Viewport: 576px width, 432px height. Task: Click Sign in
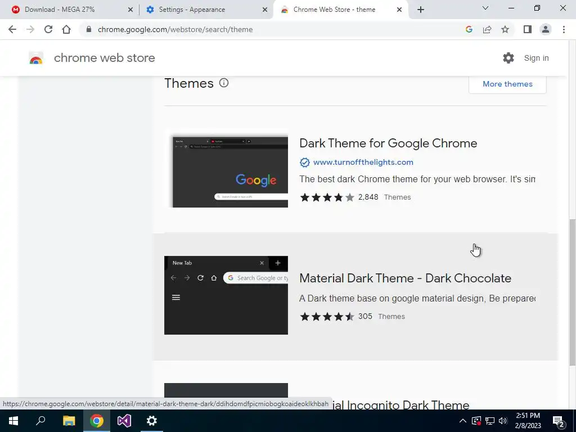pyautogui.click(x=536, y=58)
